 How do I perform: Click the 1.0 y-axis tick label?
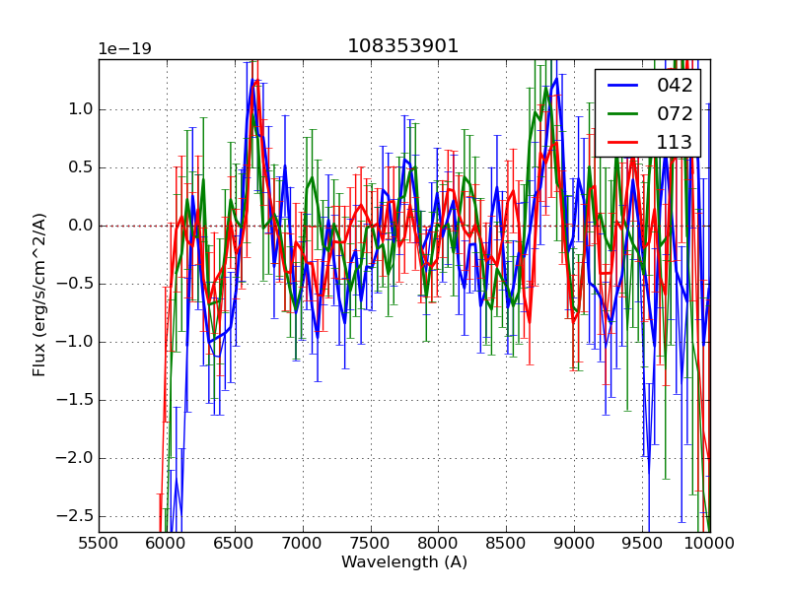[81, 109]
